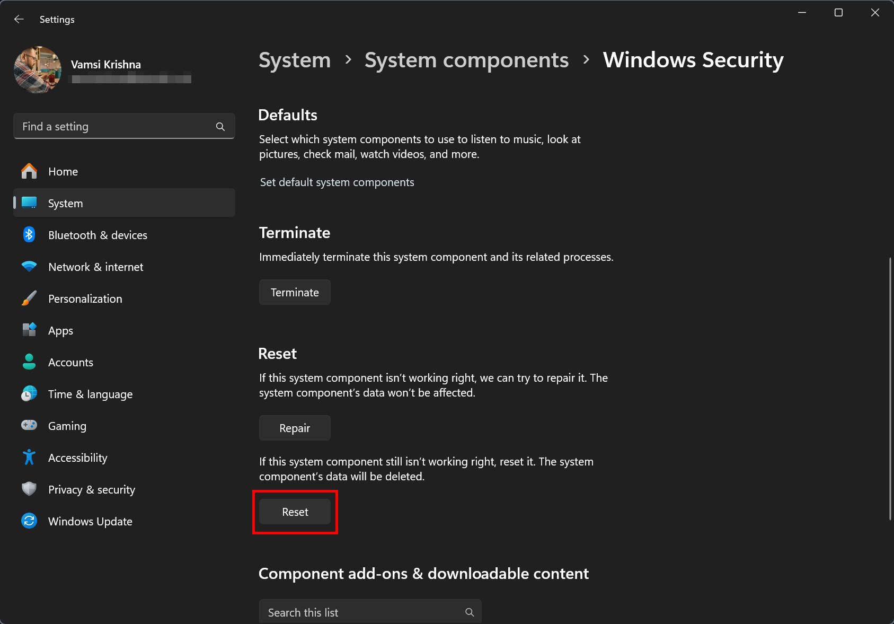
Task: Close the Settings window
Action: 875,13
